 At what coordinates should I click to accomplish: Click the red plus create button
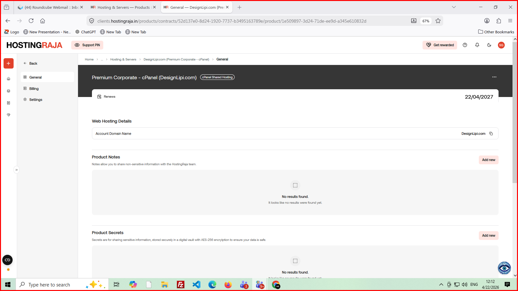point(8,63)
